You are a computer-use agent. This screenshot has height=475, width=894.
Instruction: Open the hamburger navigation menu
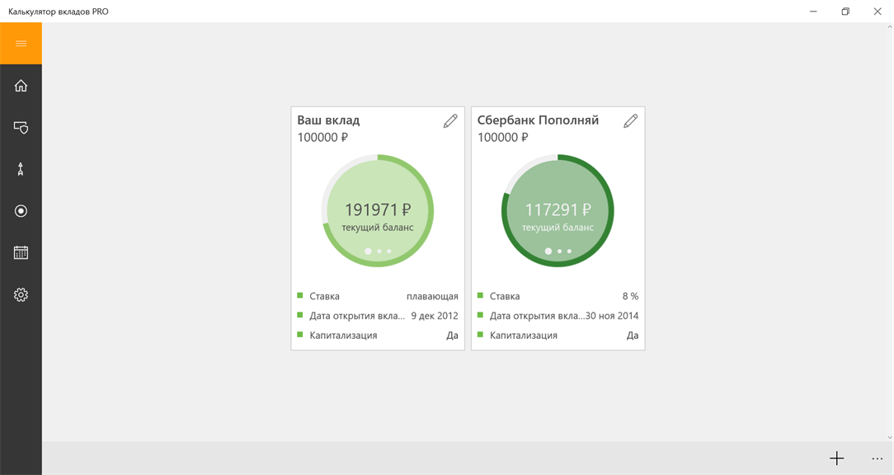tap(21, 44)
